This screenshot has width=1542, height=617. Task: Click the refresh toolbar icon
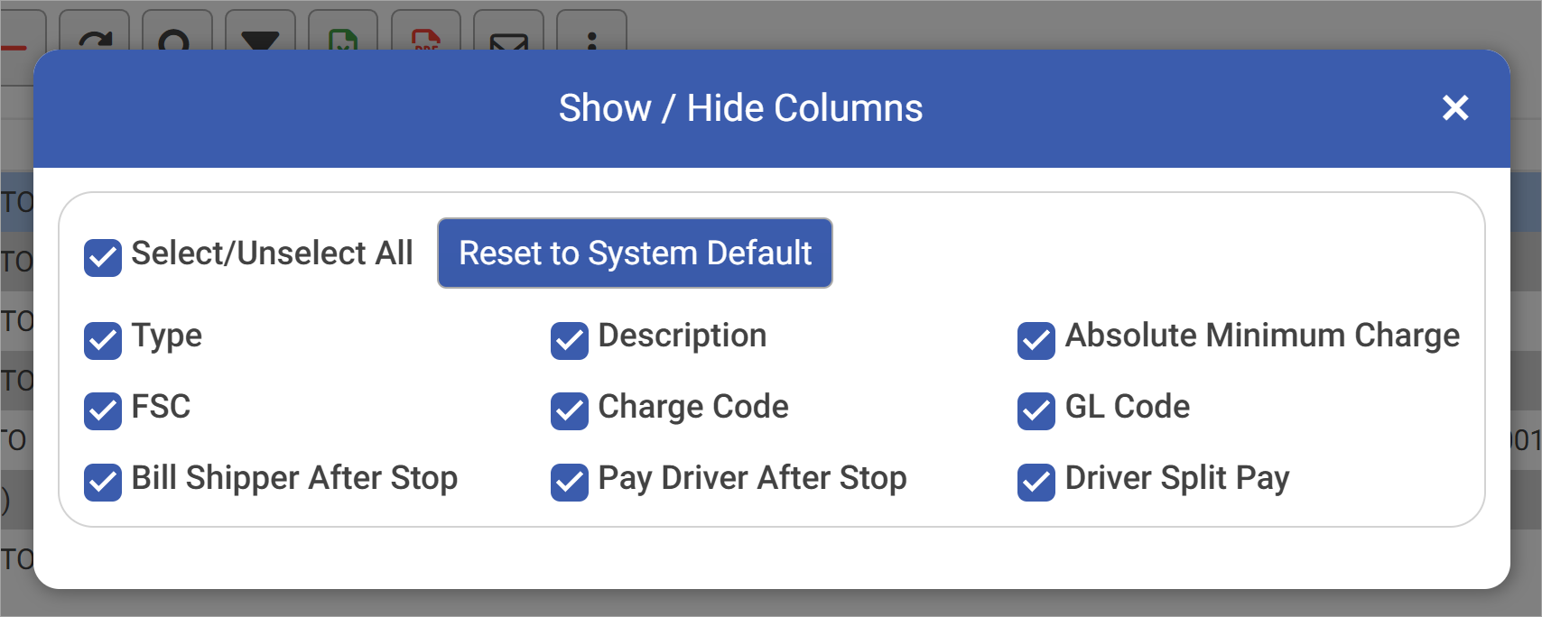[x=95, y=38]
